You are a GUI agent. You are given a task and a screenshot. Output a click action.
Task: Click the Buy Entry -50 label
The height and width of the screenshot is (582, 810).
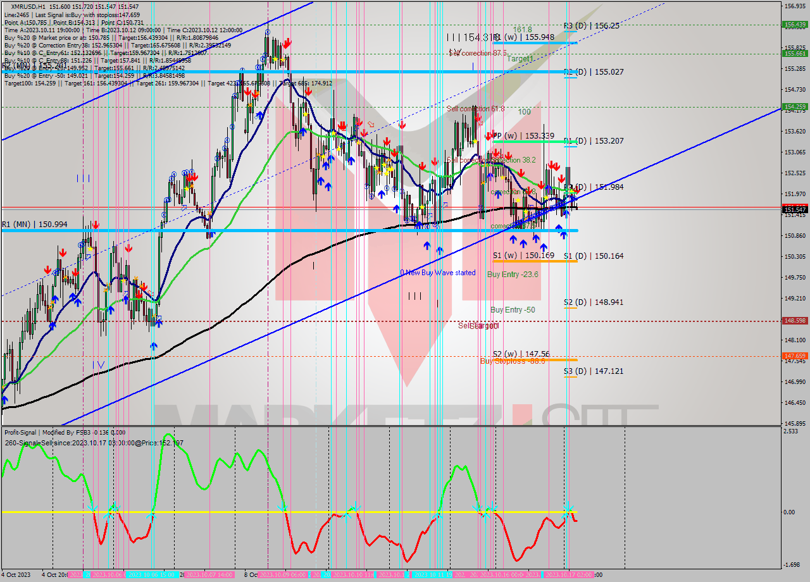point(513,310)
